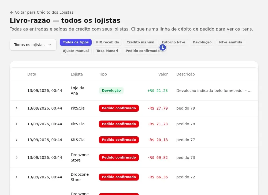Click the -R$ 21,23 value
The image size is (268, 195).
(x=158, y=124)
